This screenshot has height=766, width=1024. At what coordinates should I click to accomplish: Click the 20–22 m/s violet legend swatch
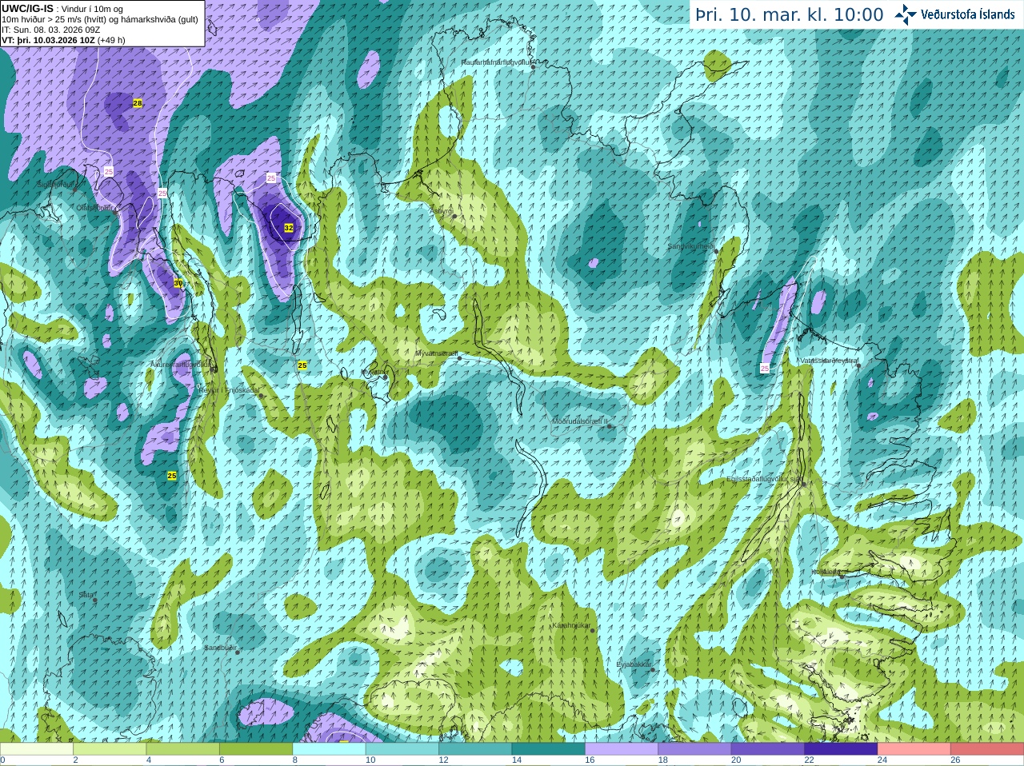(x=768, y=749)
